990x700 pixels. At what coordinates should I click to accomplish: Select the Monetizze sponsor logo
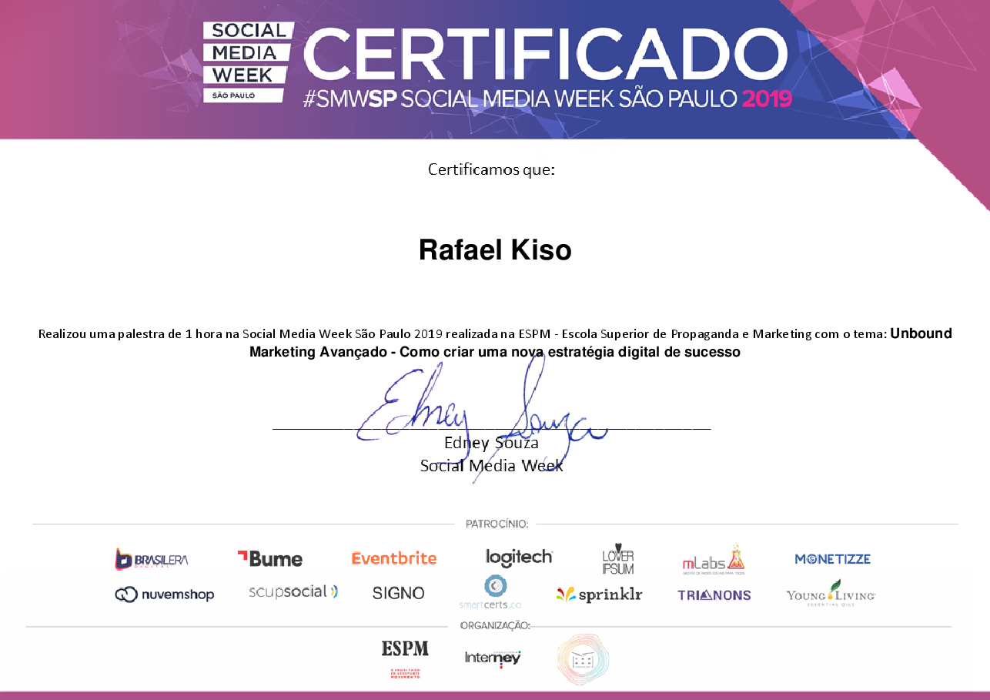(832, 559)
